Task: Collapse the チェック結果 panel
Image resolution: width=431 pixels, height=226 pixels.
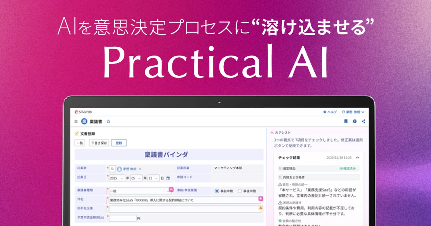Action: tap(357, 157)
